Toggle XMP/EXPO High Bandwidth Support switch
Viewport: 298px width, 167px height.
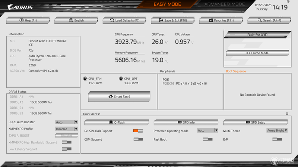[x=67, y=142]
